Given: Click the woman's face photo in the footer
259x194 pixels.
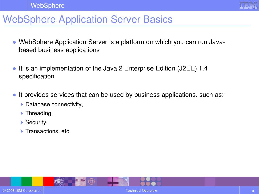Looking at the screenshot, I should click(81, 181).
